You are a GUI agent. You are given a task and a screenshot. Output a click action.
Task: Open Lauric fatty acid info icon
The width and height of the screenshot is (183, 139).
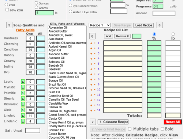point(23,82)
